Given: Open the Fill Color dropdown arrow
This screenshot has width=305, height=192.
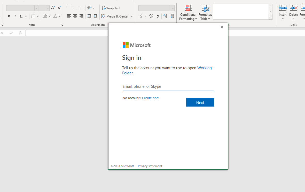Looking at the screenshot, I should 50,16.
